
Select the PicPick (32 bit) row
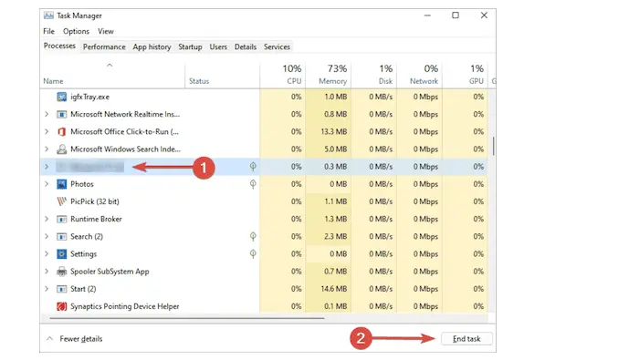[264, 201]
